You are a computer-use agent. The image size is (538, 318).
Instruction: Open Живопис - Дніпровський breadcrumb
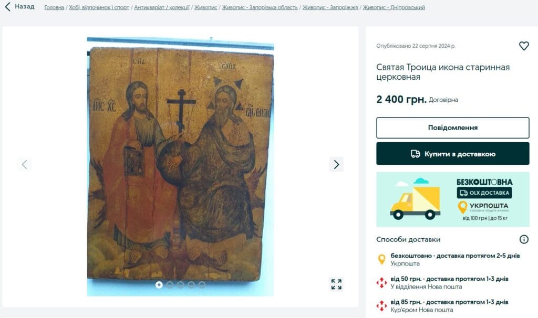[x=394, y=7]
